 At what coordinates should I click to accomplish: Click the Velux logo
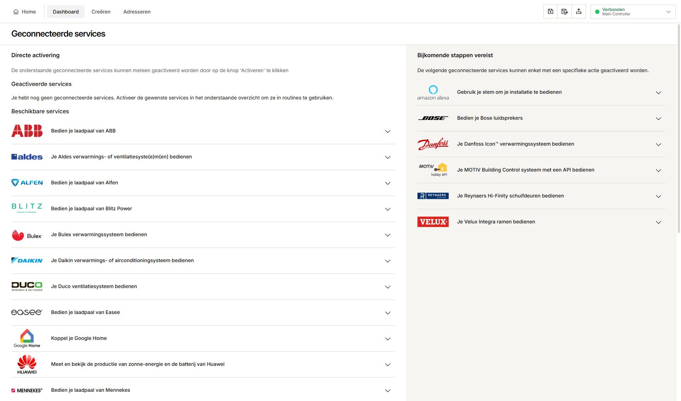point(433,222)
